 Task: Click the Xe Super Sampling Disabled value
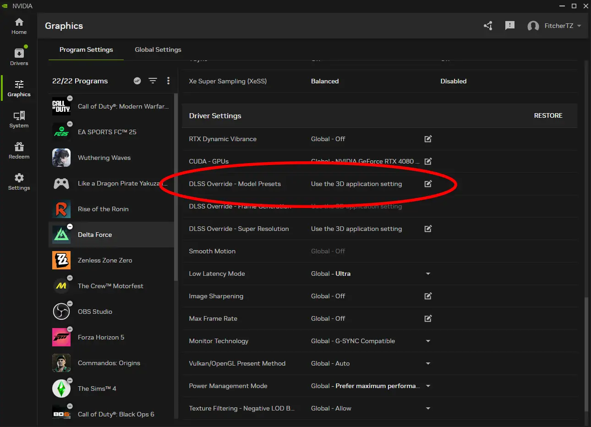[454, 81]
